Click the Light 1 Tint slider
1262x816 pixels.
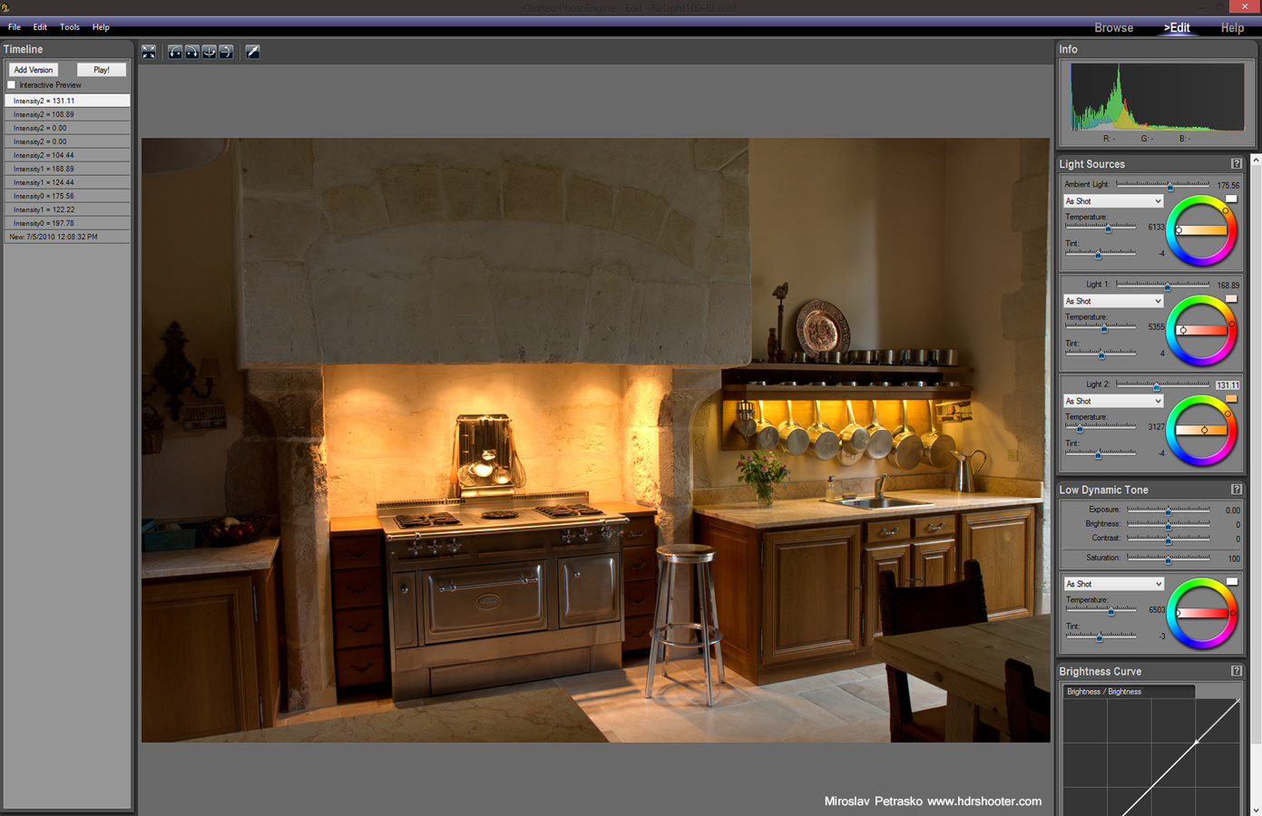coord(1101,353)
